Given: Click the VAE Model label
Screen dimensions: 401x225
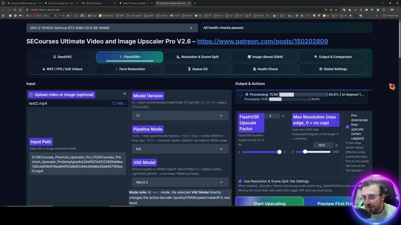Looking at the screenshot, I should click(x=144, y=162).
